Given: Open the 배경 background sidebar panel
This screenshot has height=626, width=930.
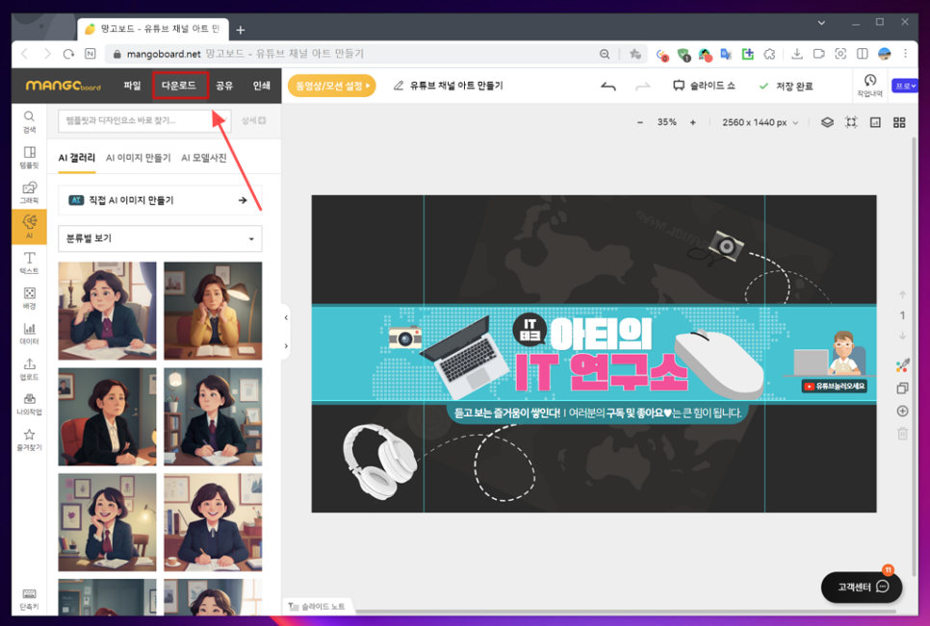Looking at the screenshot, I should pyautogui.click(x=29, y=298).
